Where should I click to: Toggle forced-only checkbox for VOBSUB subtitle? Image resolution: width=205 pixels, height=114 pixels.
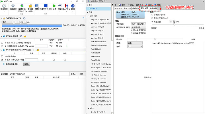tap(54, 60)
